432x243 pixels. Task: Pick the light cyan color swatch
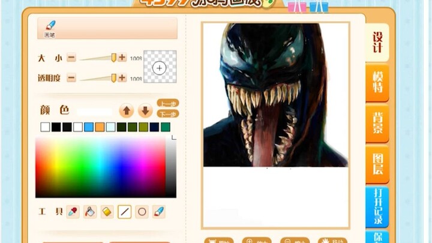tap(111, 127)
